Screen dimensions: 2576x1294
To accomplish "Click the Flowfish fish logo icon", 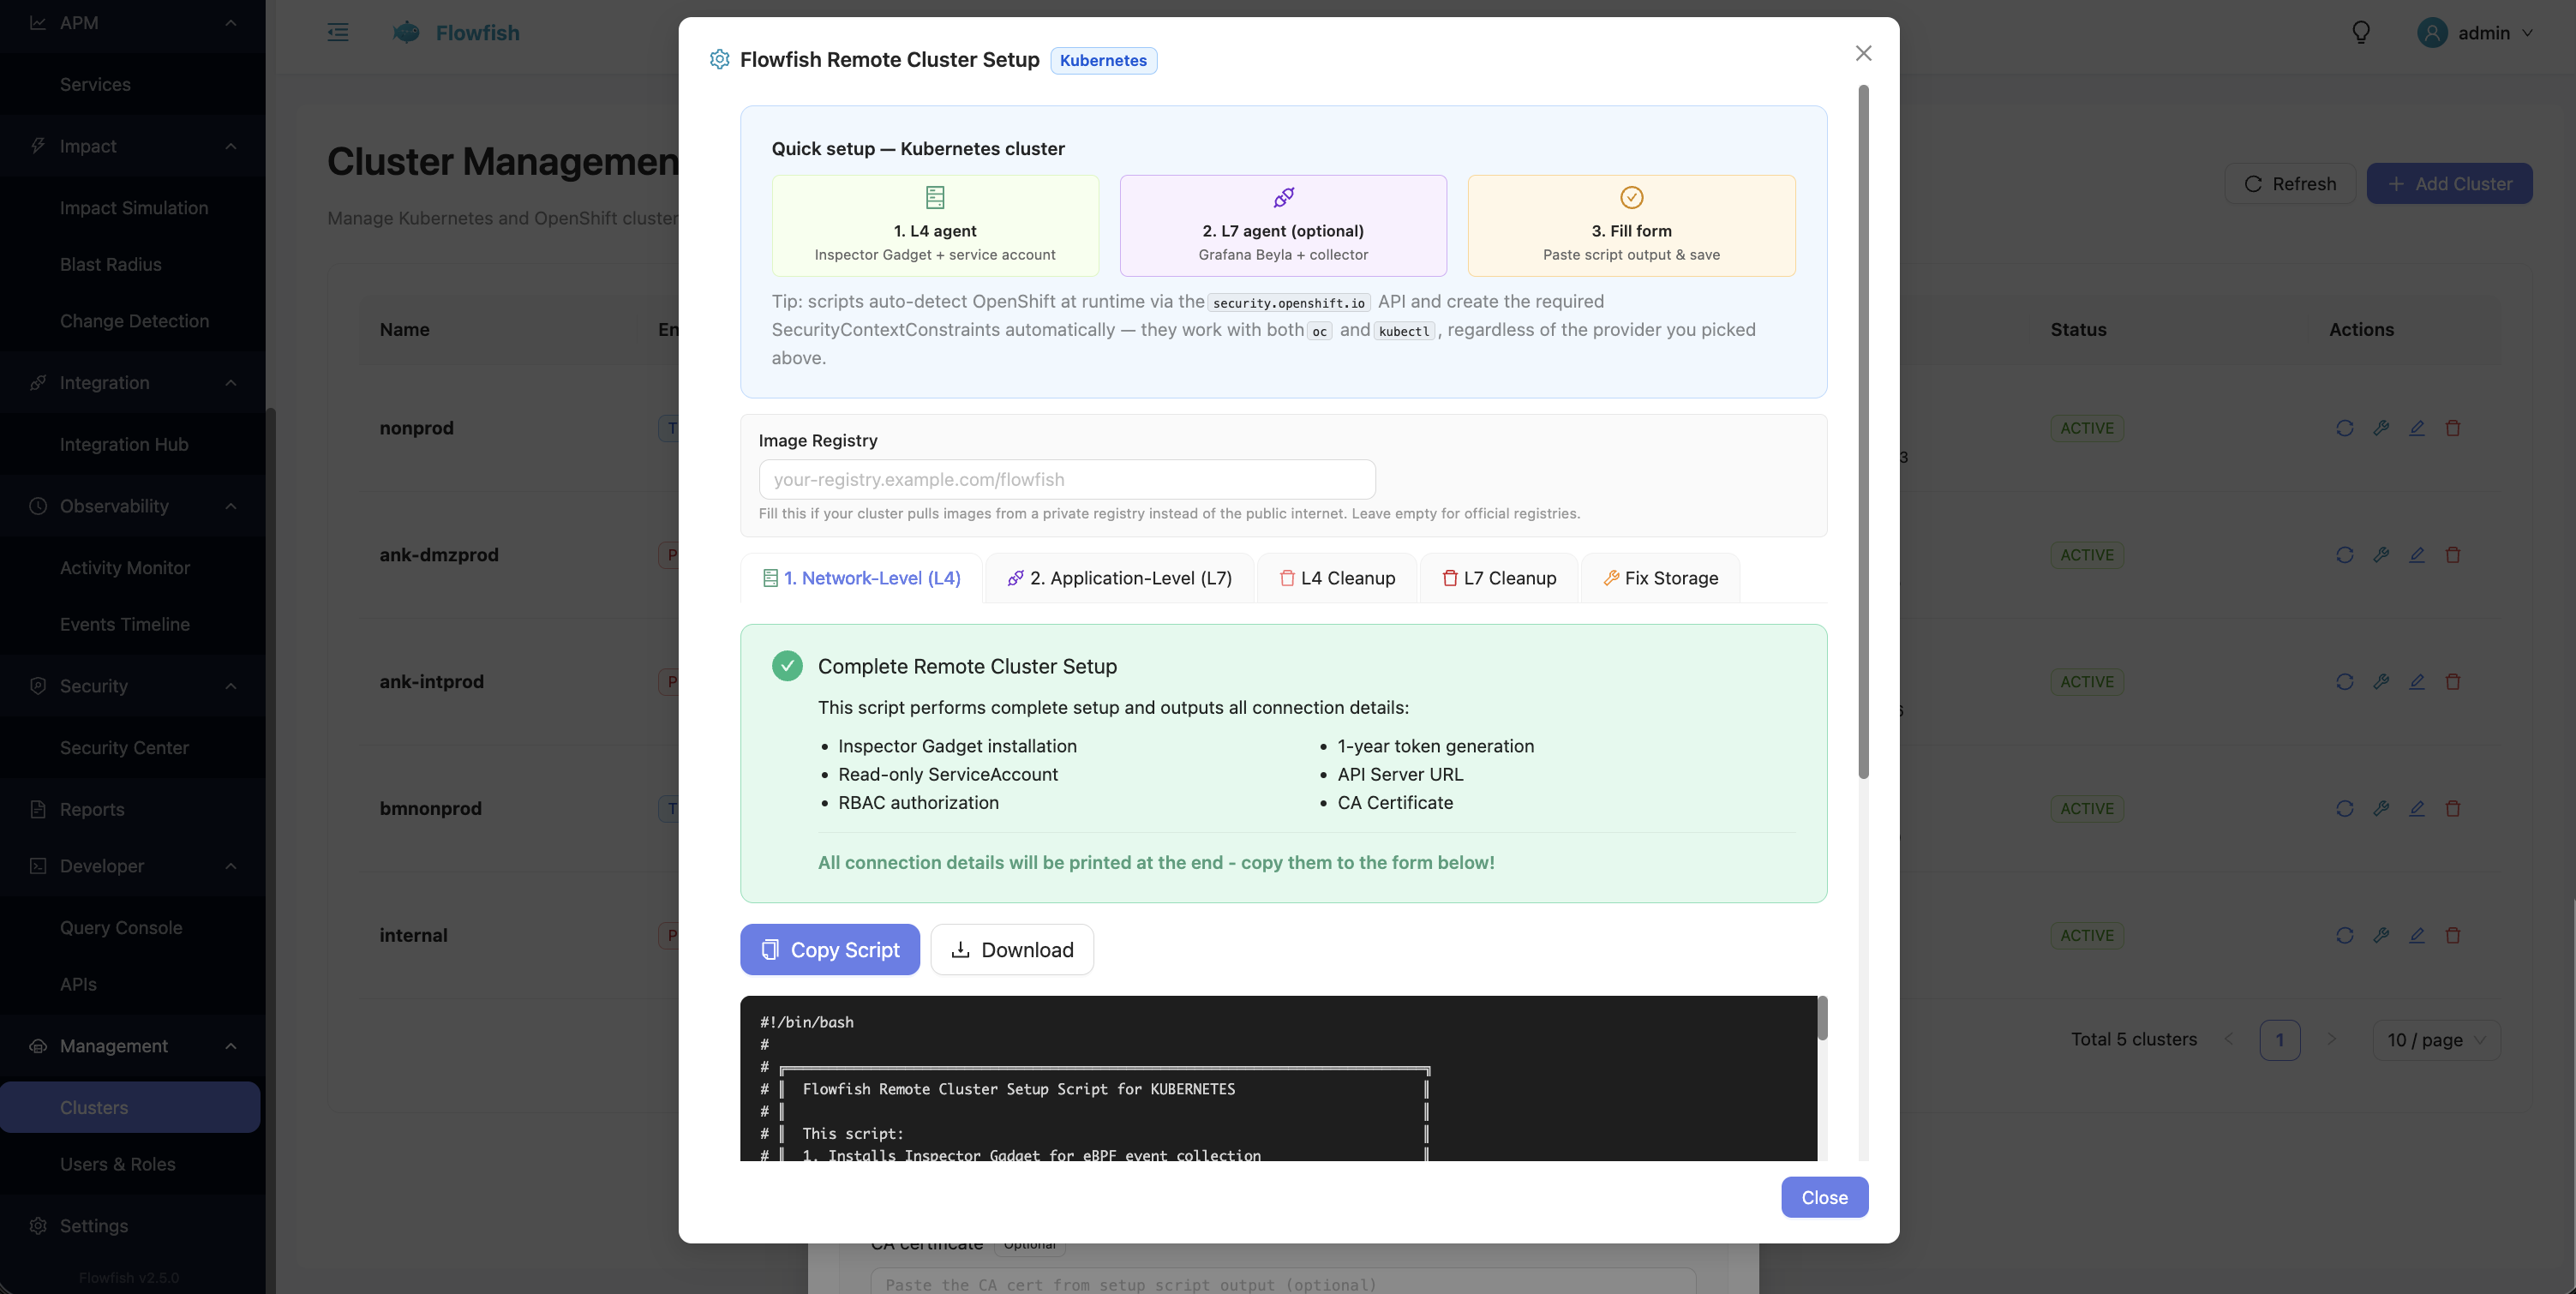I will 406,32.
